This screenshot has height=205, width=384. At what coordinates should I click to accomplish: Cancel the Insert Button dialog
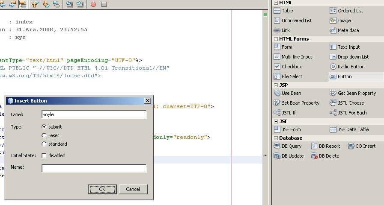coord(133,189)
